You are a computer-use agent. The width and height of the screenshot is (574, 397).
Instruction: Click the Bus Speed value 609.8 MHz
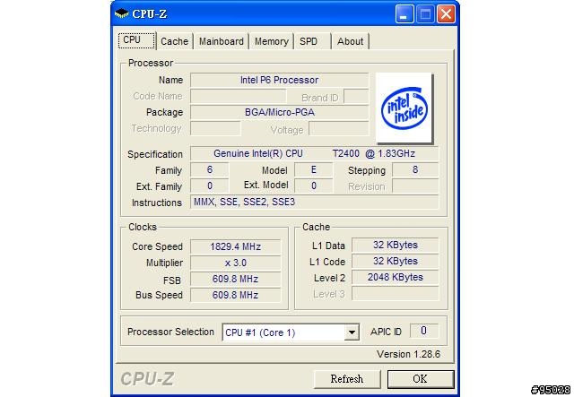pyautogui.click(x=235, y=295)
